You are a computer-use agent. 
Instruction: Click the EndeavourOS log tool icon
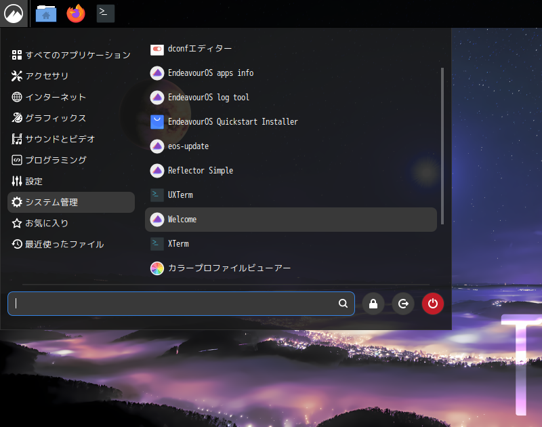(x=157, y=98)
